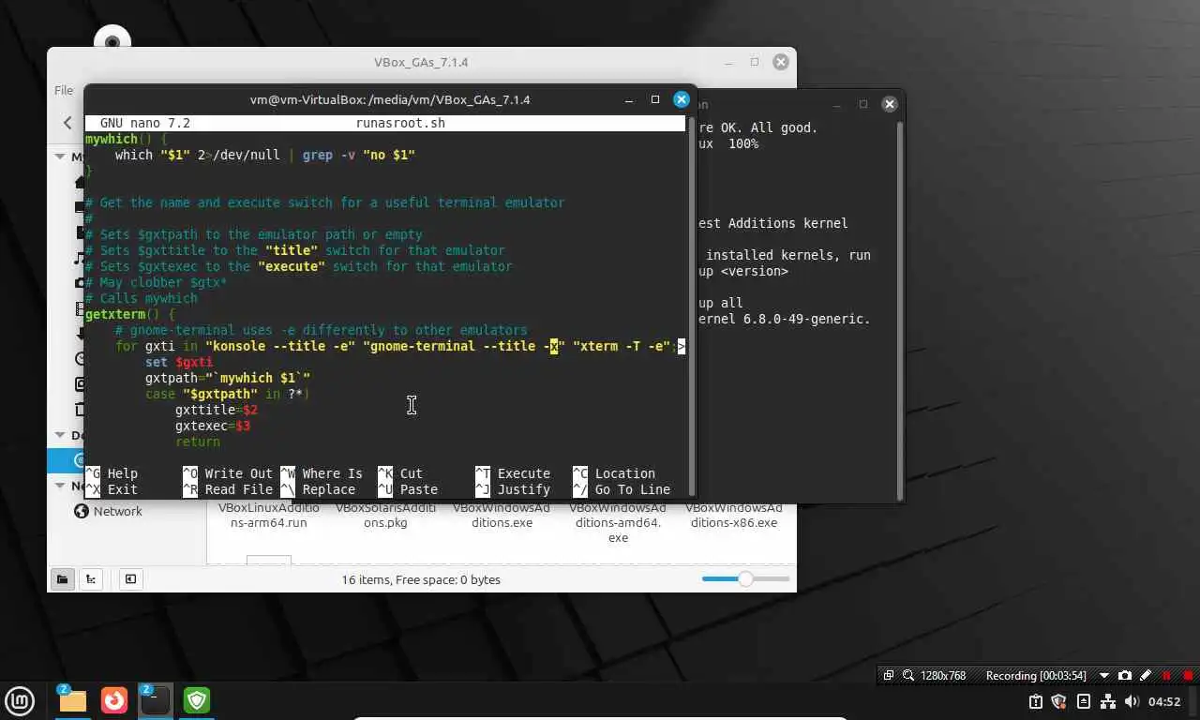The image size is (1200, 720).
Task: Close the VBox_GAs_7.1.4 file manager window
Action: pyautogui.click(x=780, y=62)
